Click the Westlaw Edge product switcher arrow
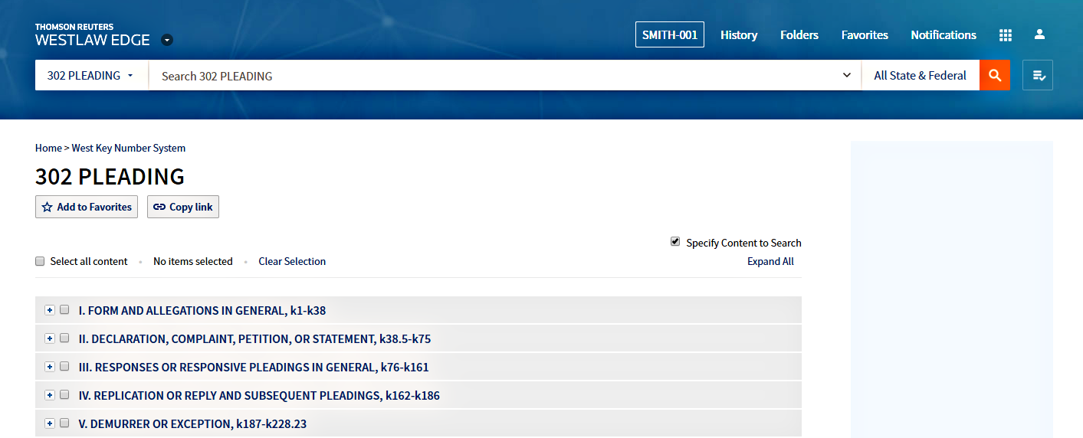This screenshot has width=1083, height=438. pyautogui.click(x=167, y=41)
